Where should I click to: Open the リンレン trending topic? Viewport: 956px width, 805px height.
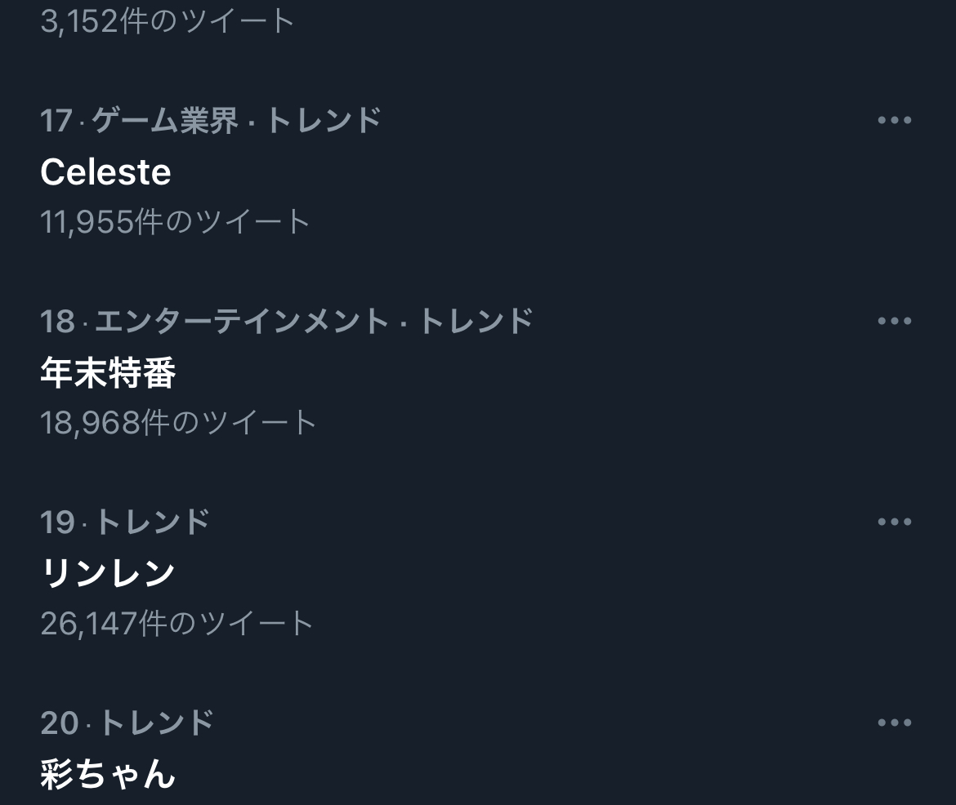(108, 573)
